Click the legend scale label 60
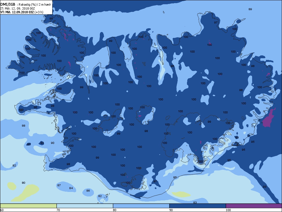This screenshot has width=282, height=212. [2, 210]
